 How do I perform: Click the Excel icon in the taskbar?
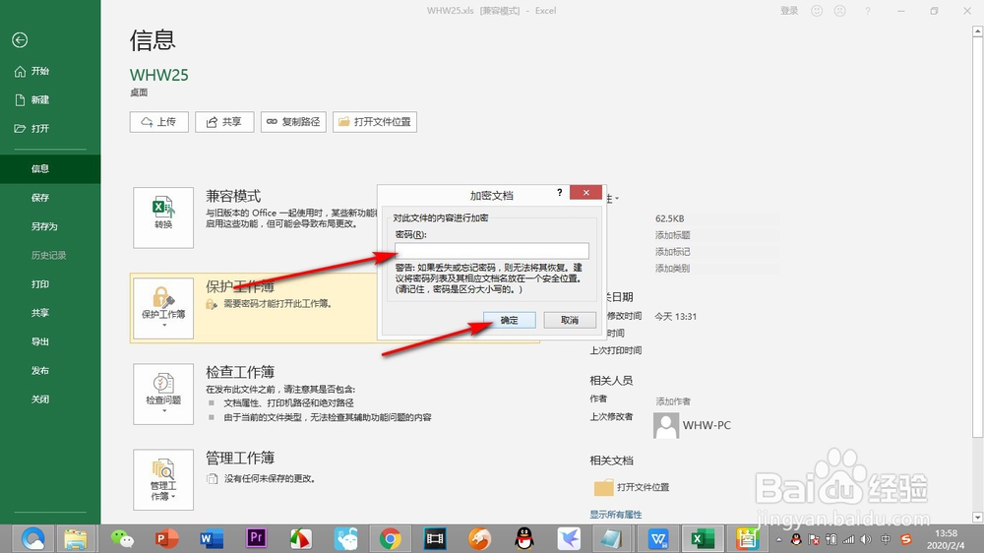[x=703, y=538]
